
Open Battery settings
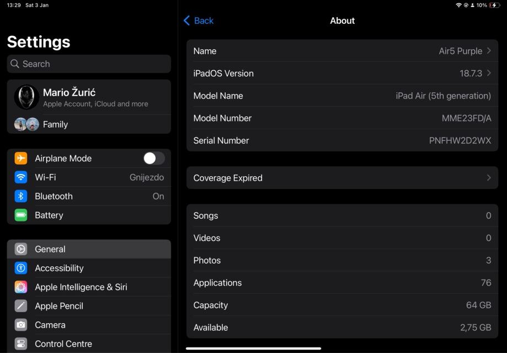89,215
